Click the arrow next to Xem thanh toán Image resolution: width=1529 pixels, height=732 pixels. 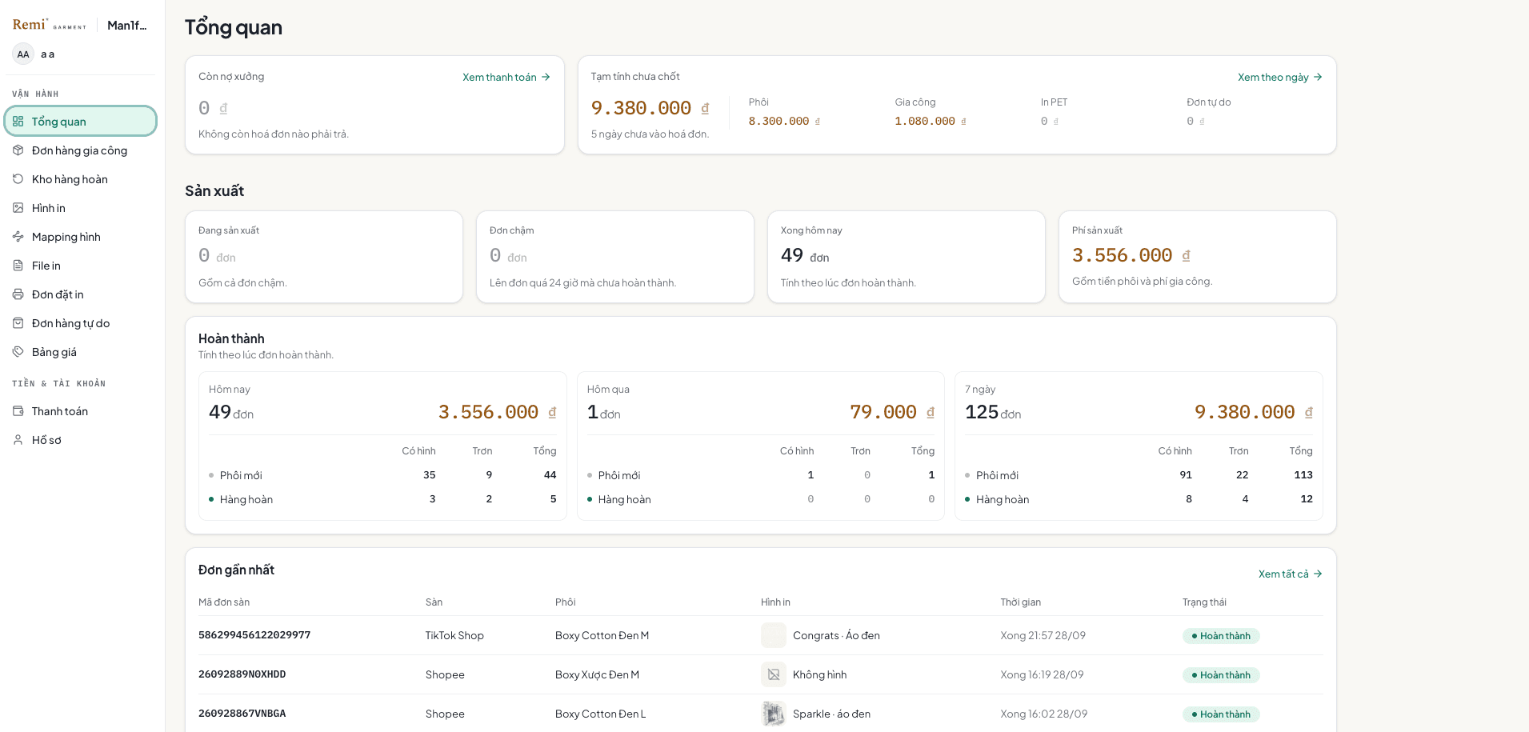click(546, 78)
